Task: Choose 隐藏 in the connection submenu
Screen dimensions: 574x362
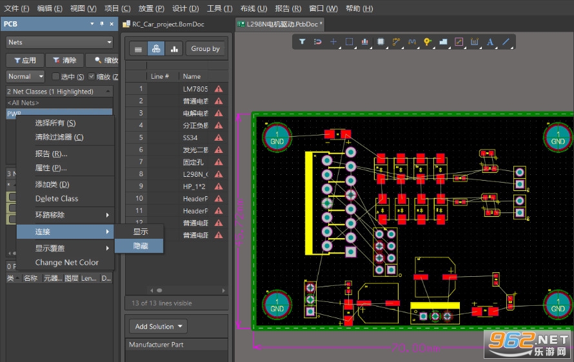Action: pos(139,246)
